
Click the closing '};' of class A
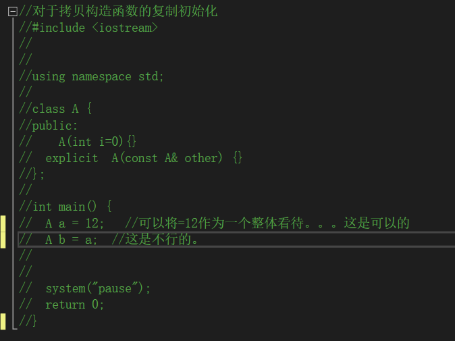point(32,174)
